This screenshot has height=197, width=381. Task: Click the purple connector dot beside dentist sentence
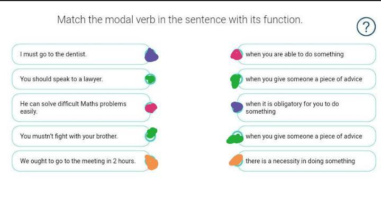coord(151,55)
